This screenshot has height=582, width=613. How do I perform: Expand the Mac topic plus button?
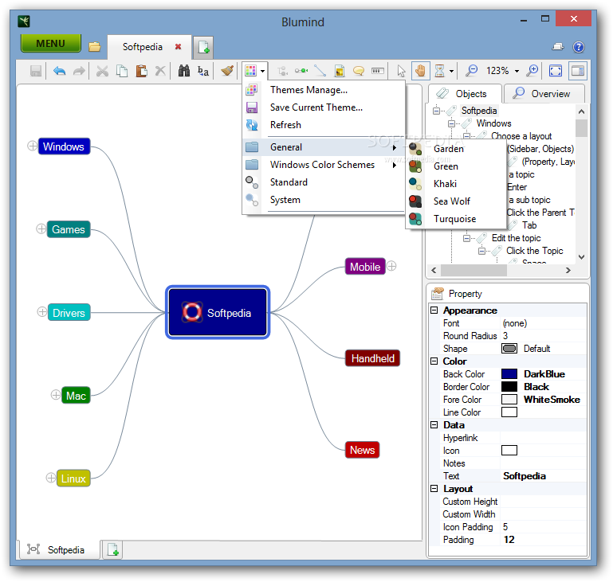pyautogui.click(x=56, y=395)
